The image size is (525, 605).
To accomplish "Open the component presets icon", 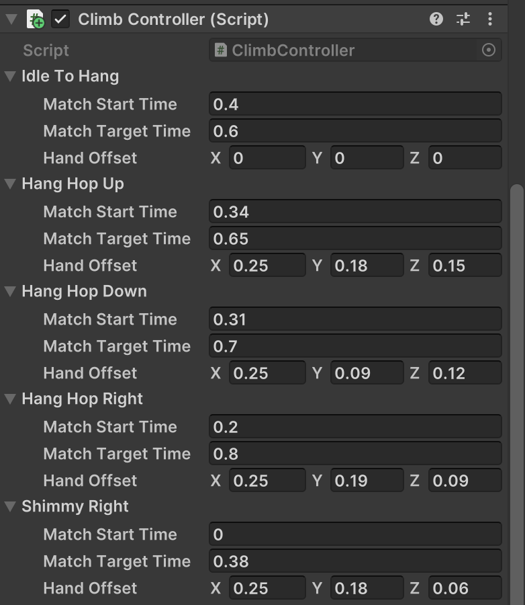I will point(463,19).
